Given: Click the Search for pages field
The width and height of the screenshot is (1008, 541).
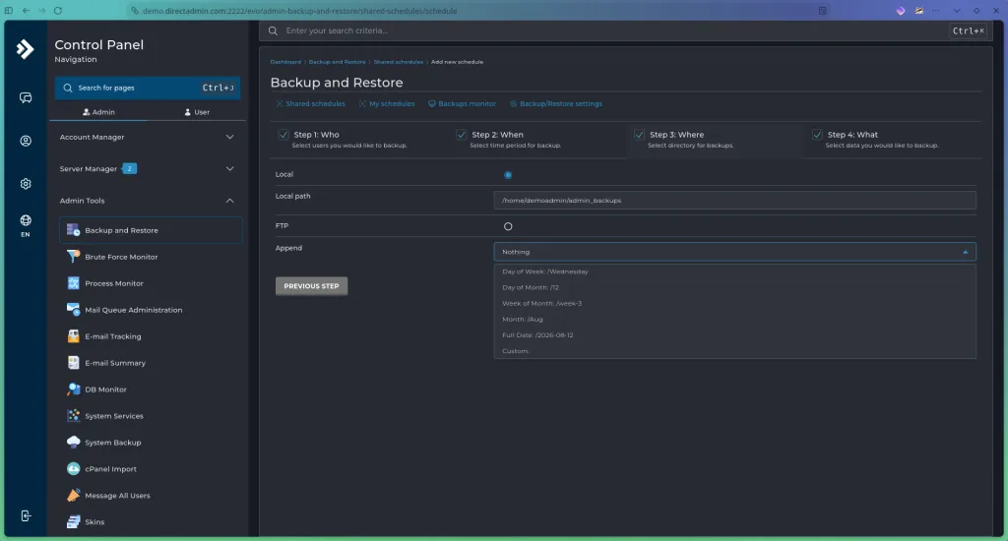Looking at the screenshot, I should [x=148, y=88].
